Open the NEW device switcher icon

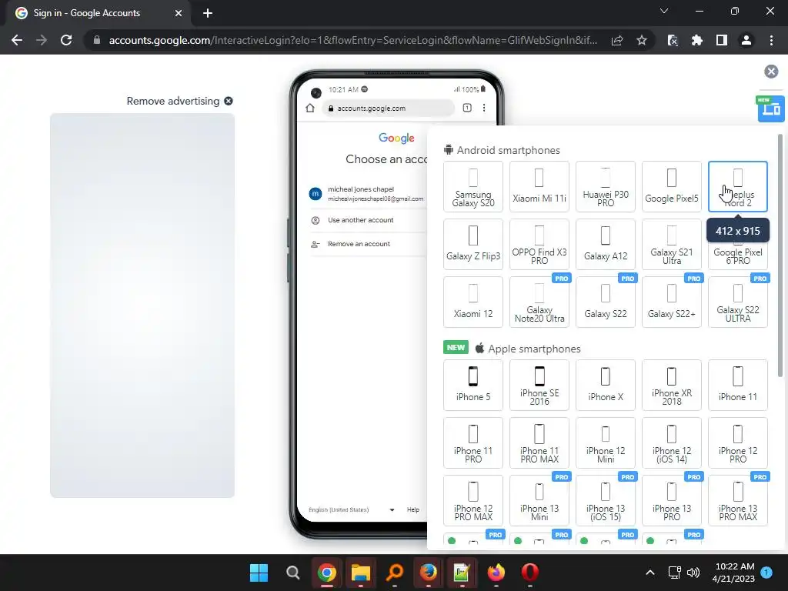(770, 108)
